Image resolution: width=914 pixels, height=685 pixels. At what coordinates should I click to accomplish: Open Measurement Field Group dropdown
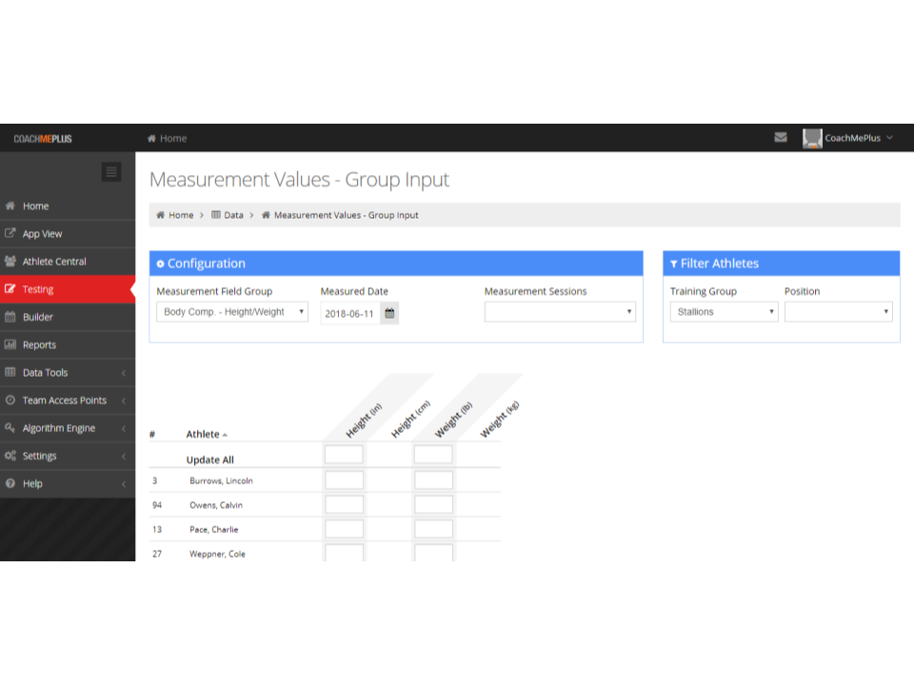point(232,312)
